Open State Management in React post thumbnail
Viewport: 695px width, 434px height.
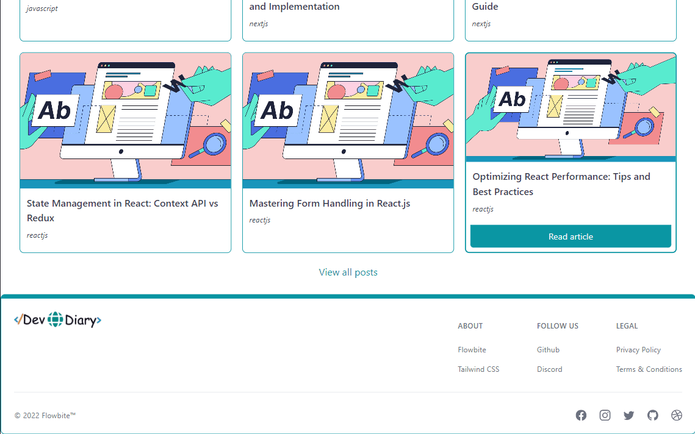(125, 120)
